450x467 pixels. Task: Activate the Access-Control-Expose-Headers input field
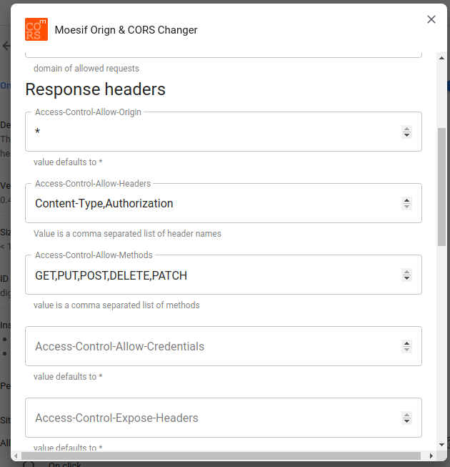(214, 418)
